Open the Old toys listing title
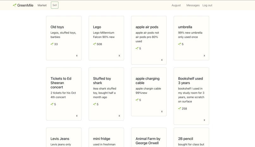 click(57, 27)
